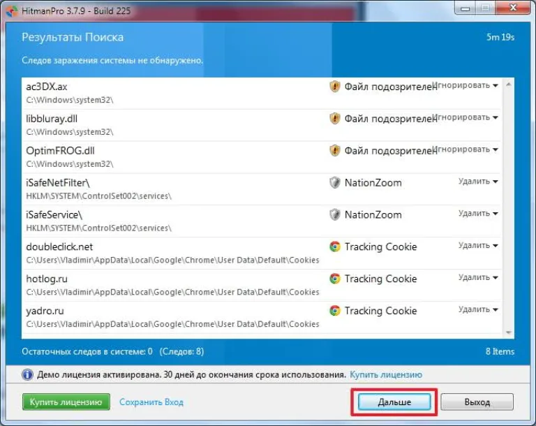The height and width of the screenshot is (426, 536).
Task: Click the blue info icon beside demo license notice
Action: [x=27, y=375]
